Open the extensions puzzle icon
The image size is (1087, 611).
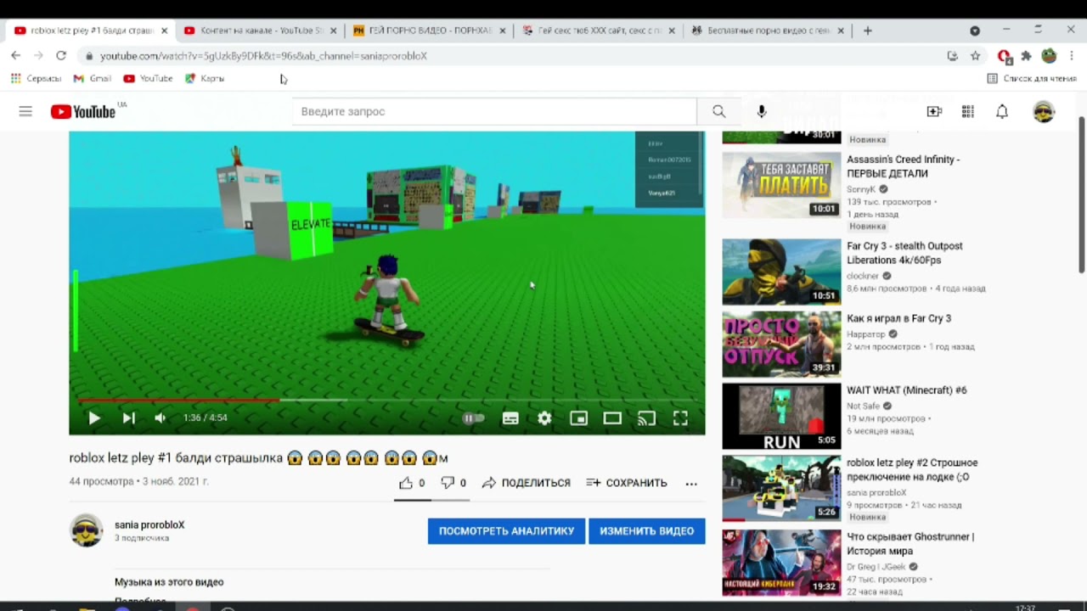pyautogui.click(x=1026, y=56)
